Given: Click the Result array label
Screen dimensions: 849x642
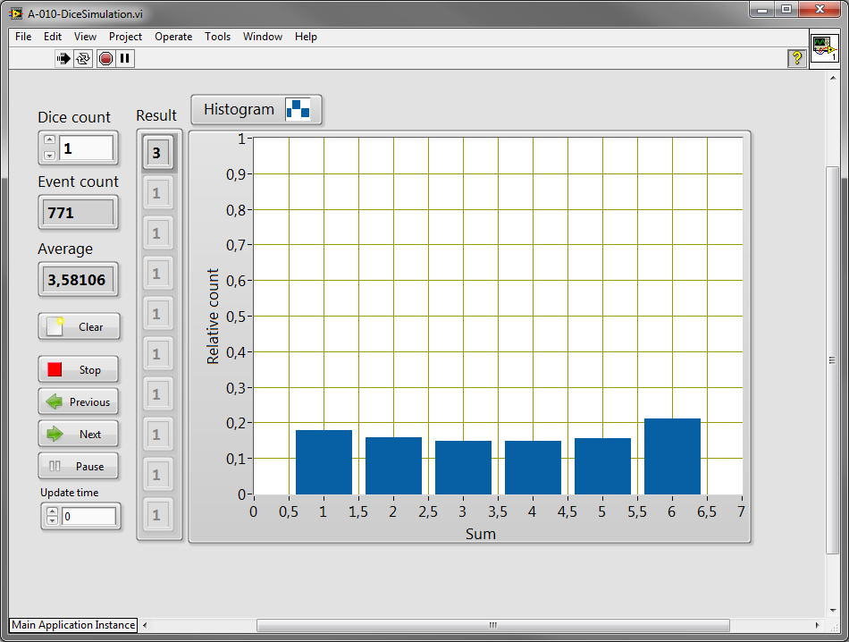Looking at the screenshot, I should coord(156,115).
